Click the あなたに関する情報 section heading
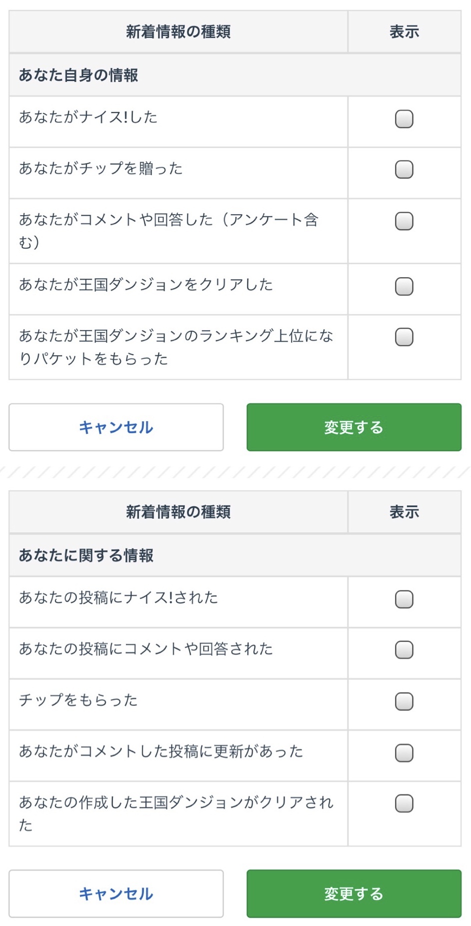 (86, 555)
